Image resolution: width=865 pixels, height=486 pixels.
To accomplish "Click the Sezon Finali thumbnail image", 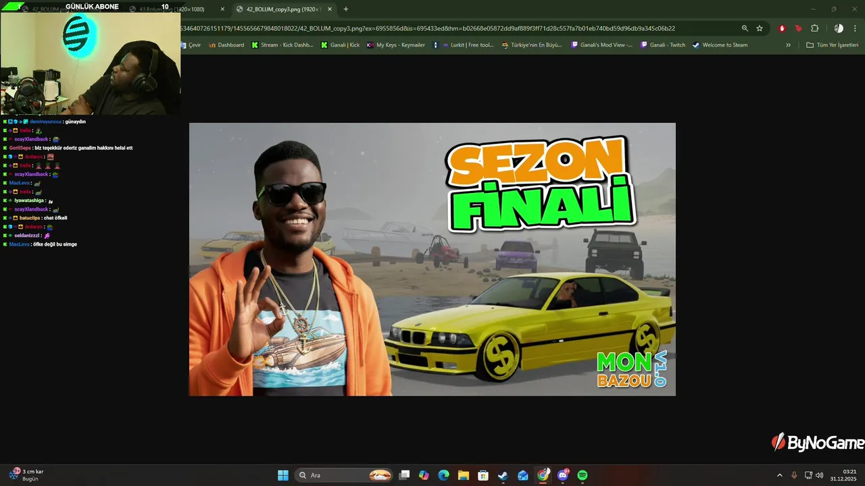I will point(432,259).
